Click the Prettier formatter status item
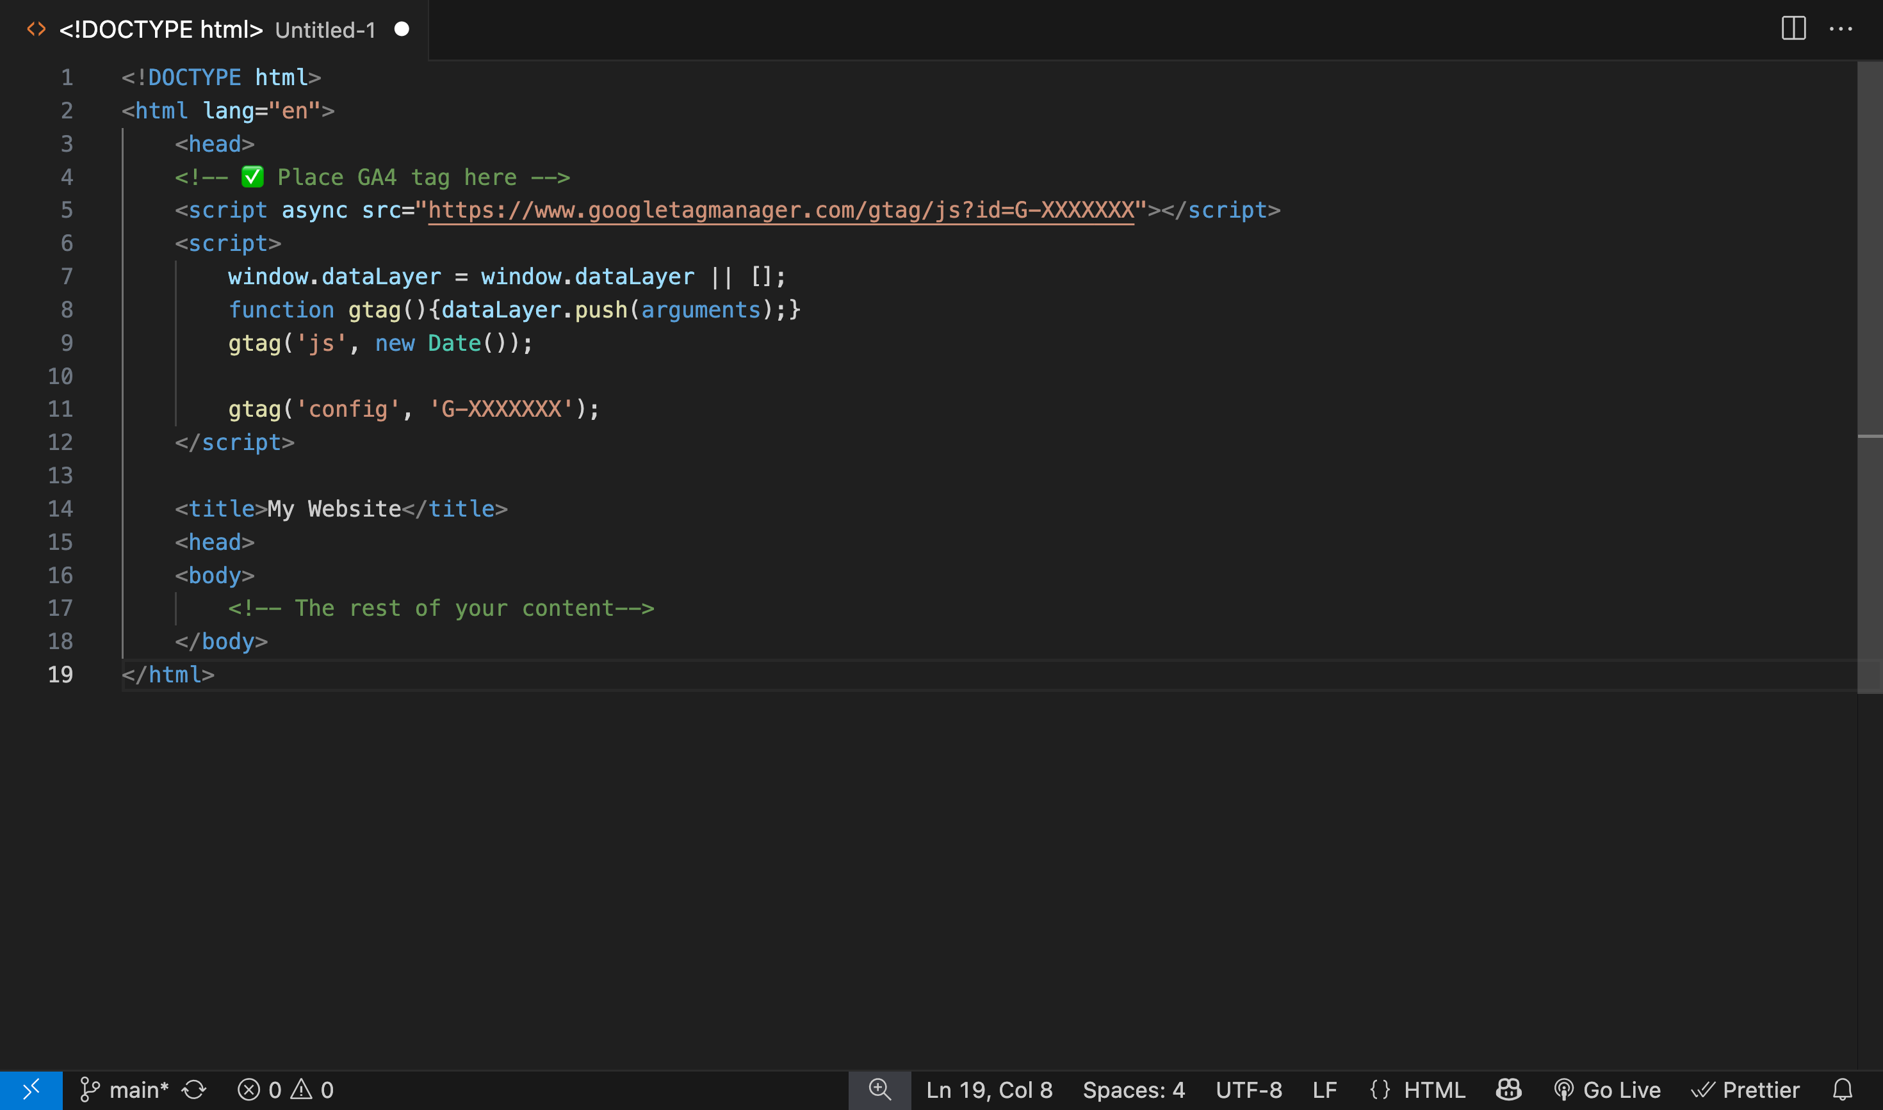This screenshot has width=1883, height=1110. point(1745,1090)
